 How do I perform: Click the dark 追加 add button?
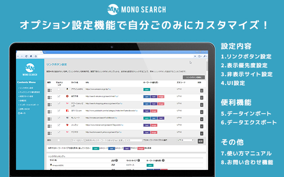tap(200, 141)
